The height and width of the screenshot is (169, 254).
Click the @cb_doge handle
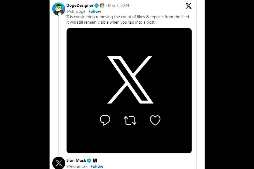(x=76, y=11)
